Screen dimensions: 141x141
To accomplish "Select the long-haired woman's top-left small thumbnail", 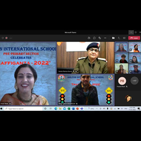I will 121,47.
